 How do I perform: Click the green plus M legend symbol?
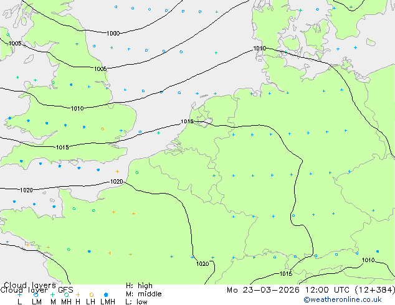point(52,294)
